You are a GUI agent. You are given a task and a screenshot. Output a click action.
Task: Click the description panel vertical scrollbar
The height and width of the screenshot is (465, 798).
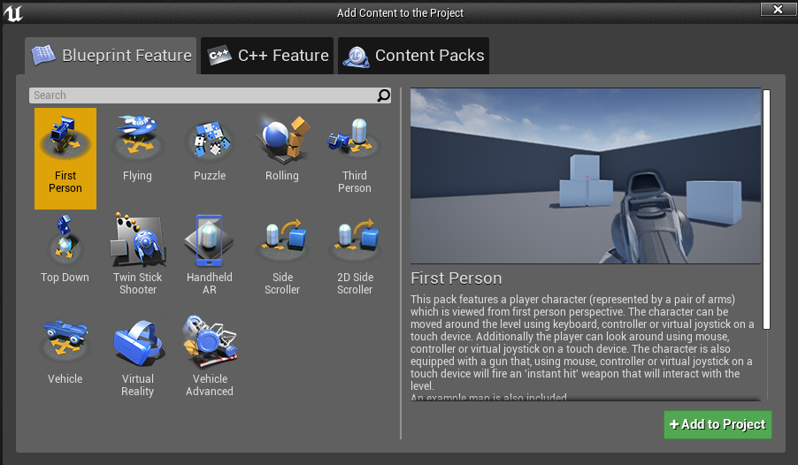pos(766,210)
